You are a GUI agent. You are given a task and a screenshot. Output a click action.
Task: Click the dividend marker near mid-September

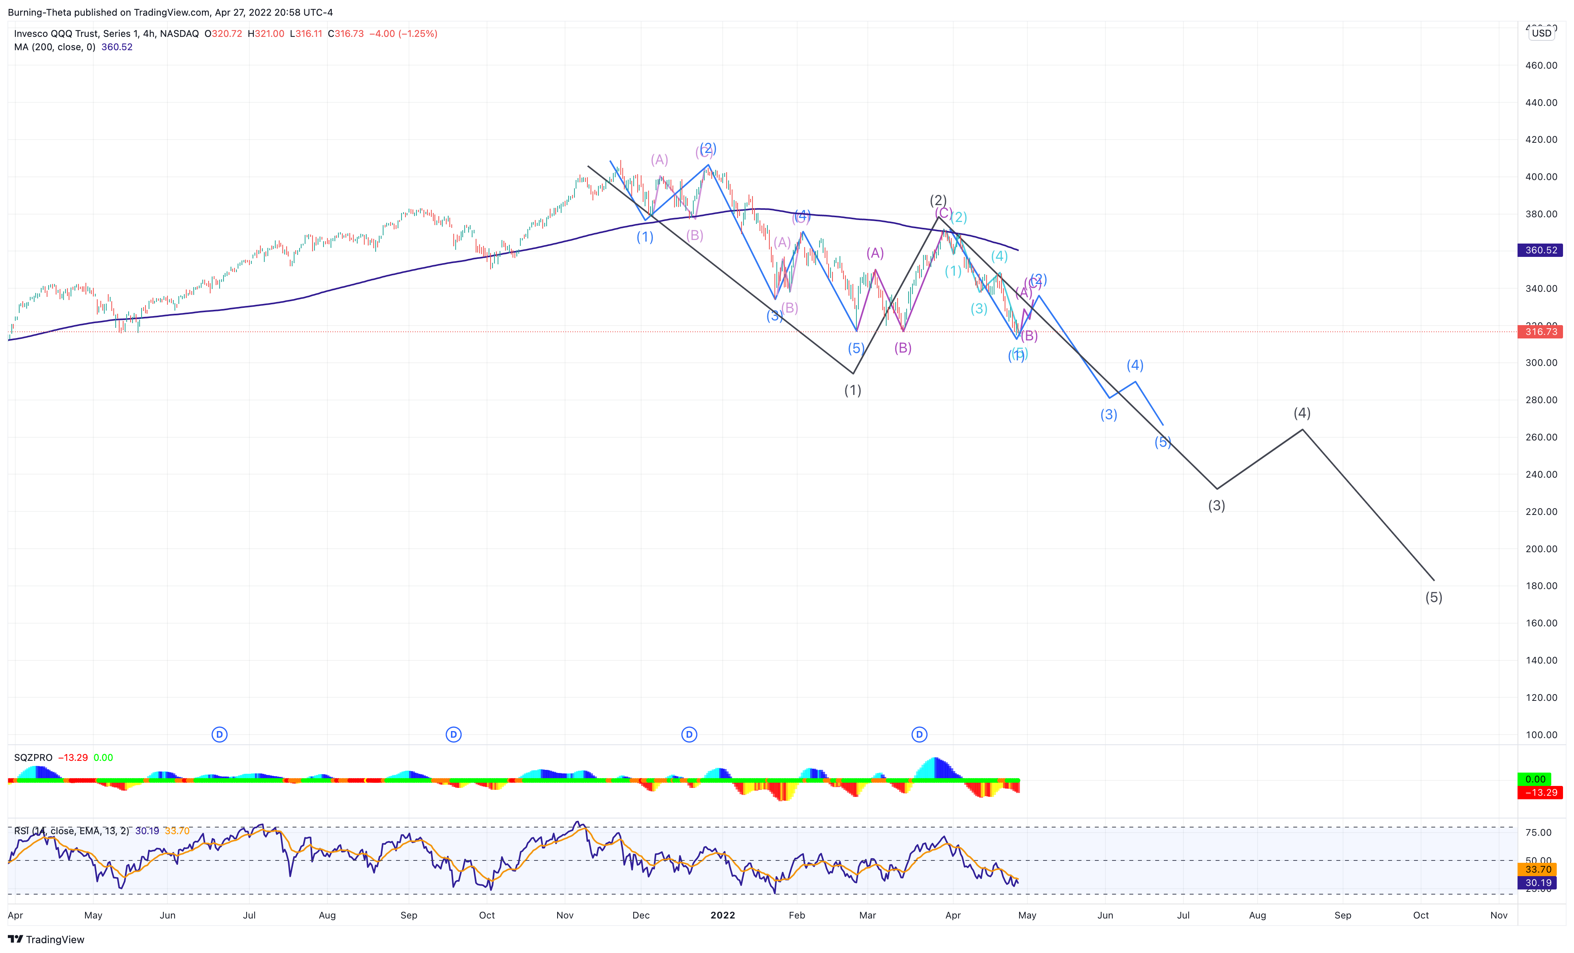pyautogui.click(x=454, y=735)
